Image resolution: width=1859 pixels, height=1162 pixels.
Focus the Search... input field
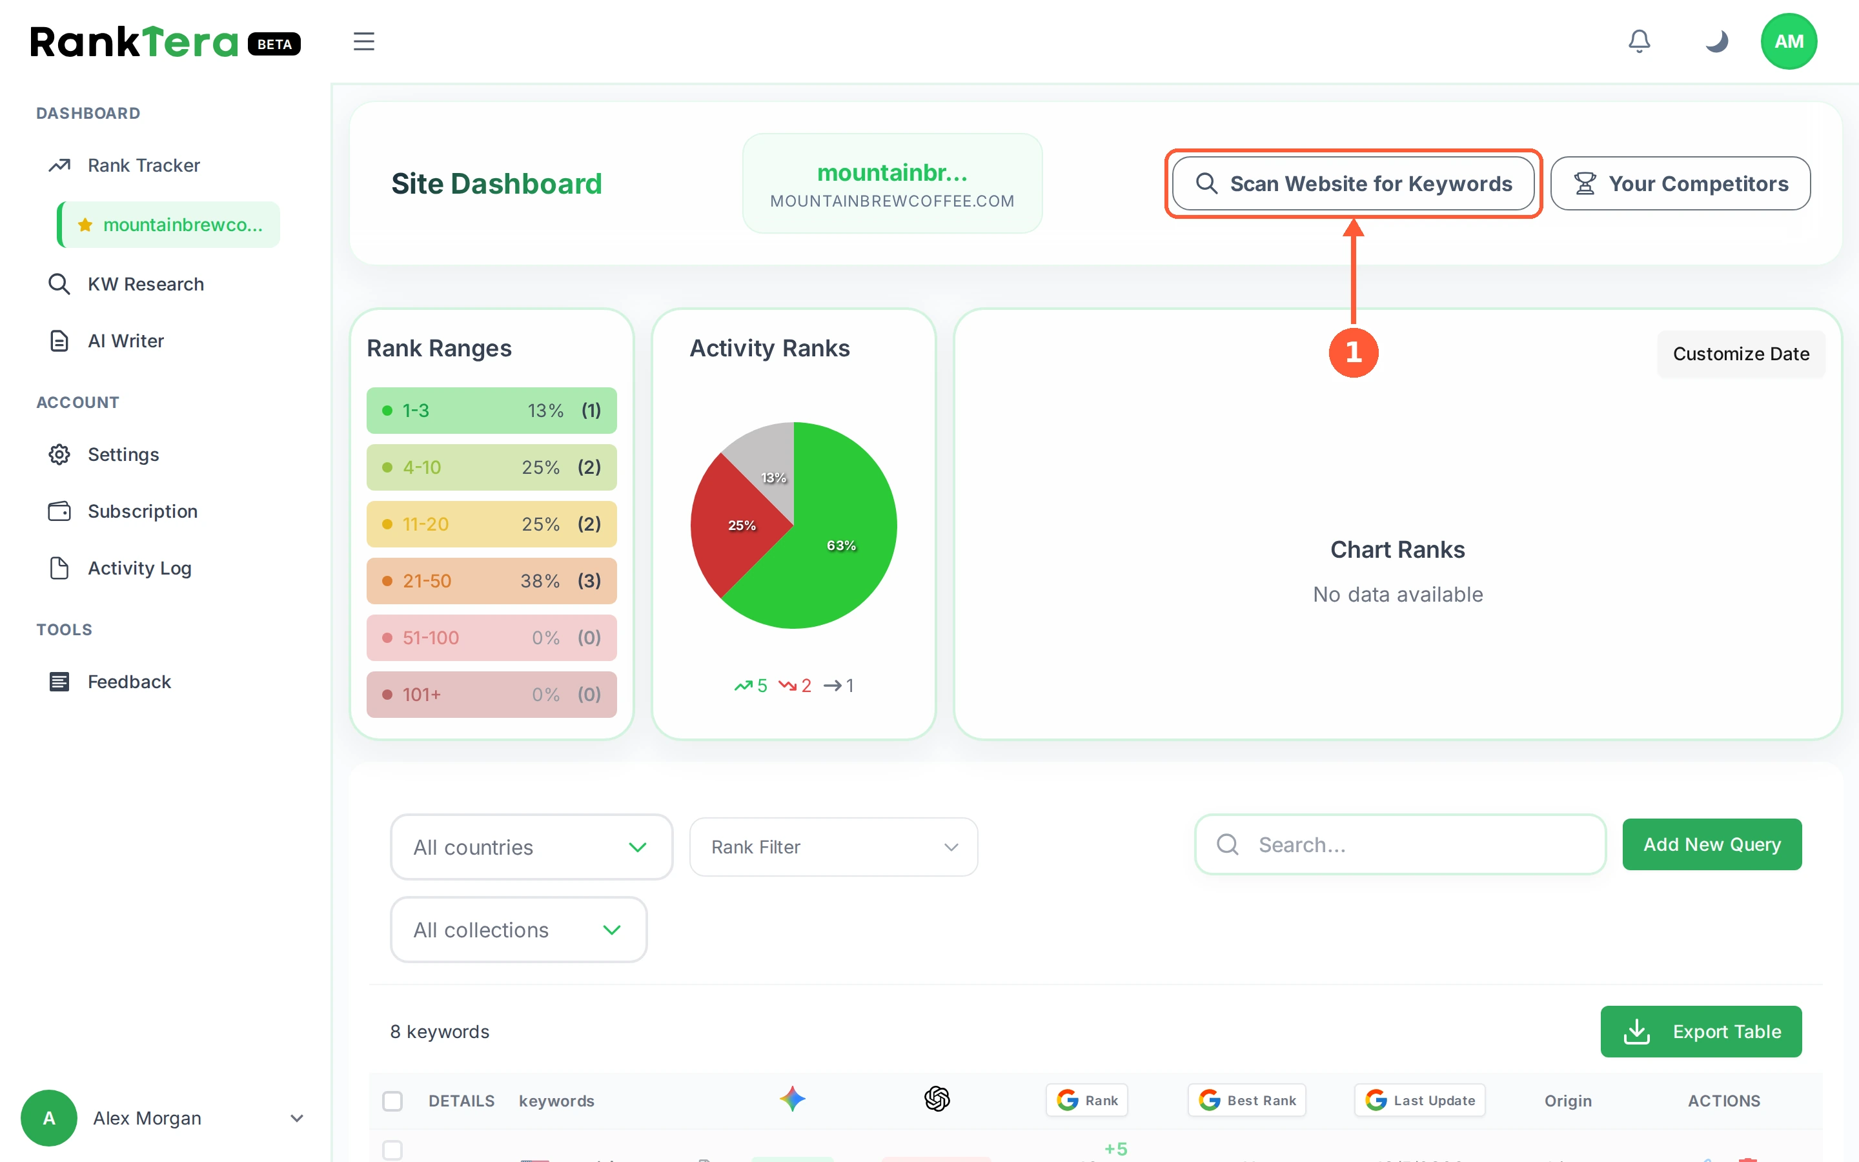tap(1399, 844)
